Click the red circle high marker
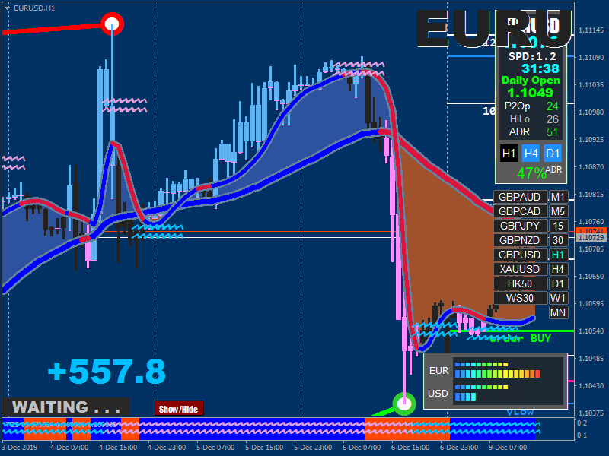609x456 pixels. click(112, 24)
